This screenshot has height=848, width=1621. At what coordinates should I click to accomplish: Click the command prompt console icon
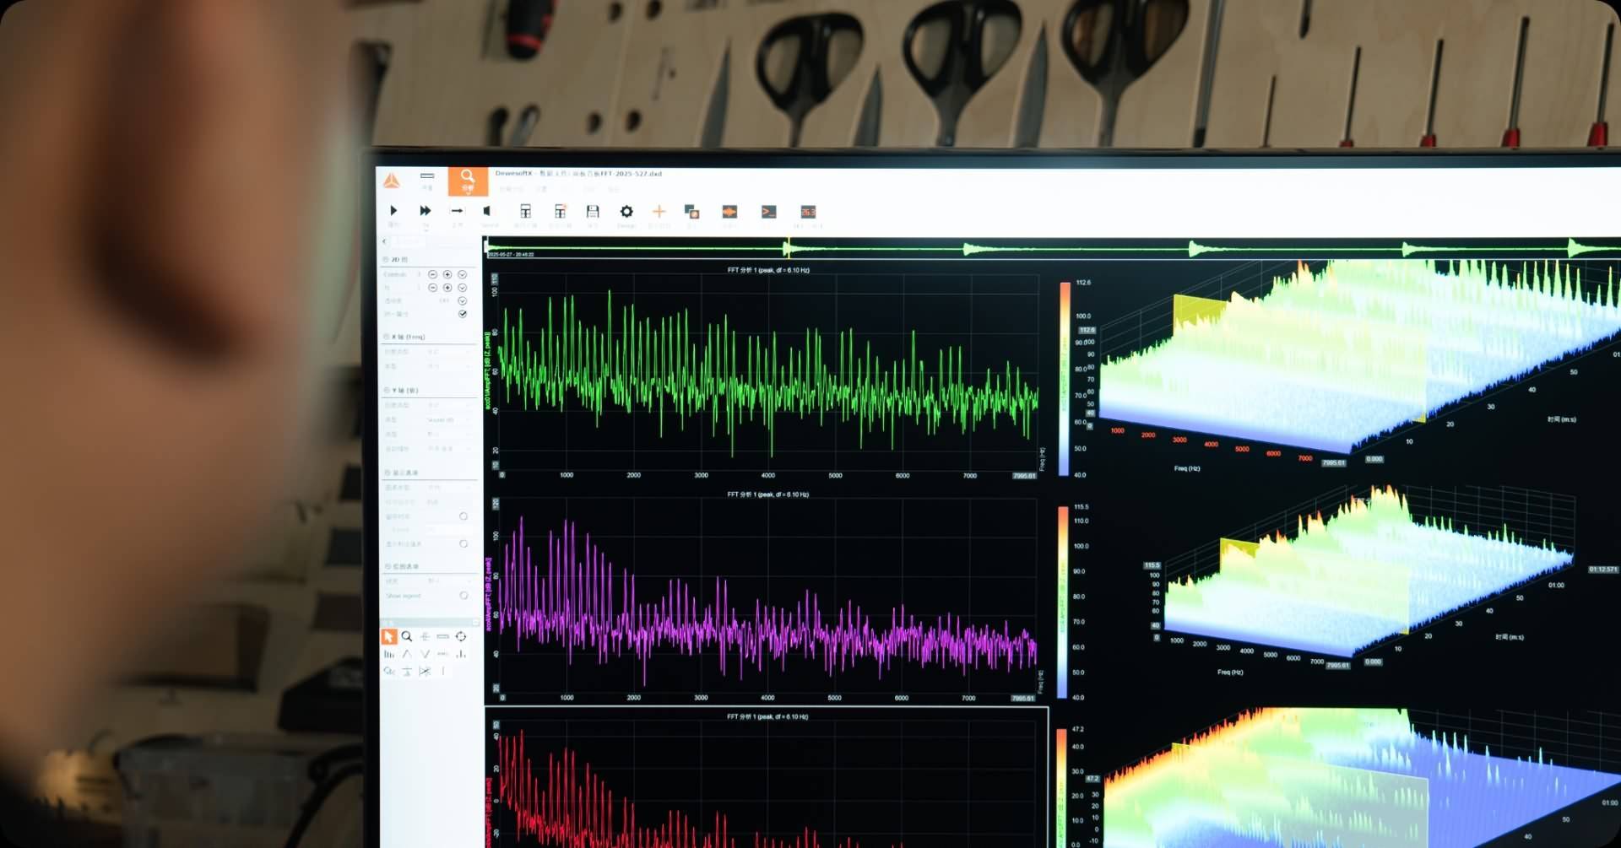(768, 212)
